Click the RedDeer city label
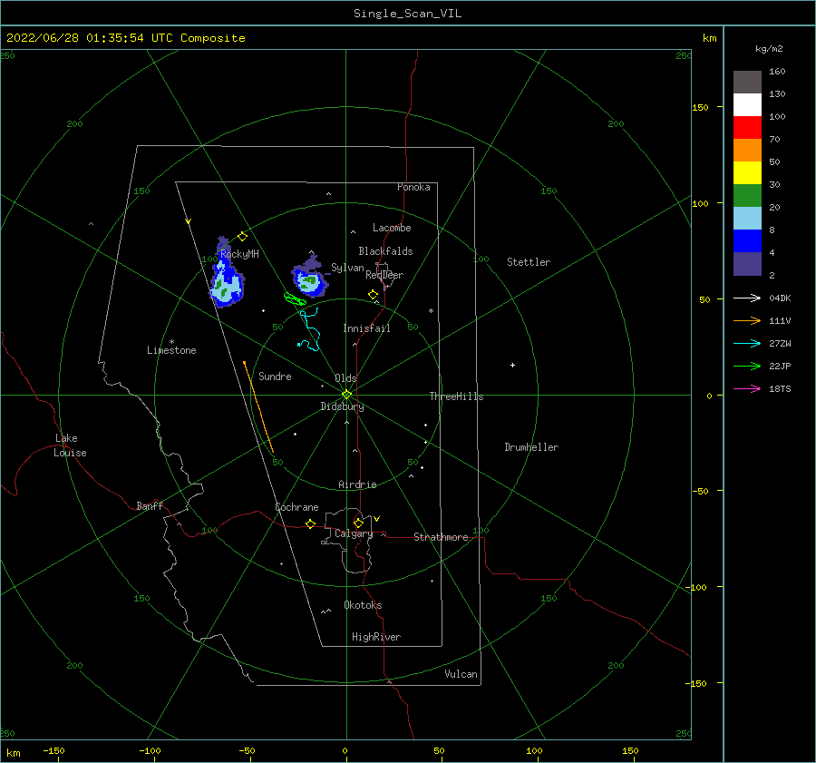This screenshot has width=816, height=763. [384, 275]
